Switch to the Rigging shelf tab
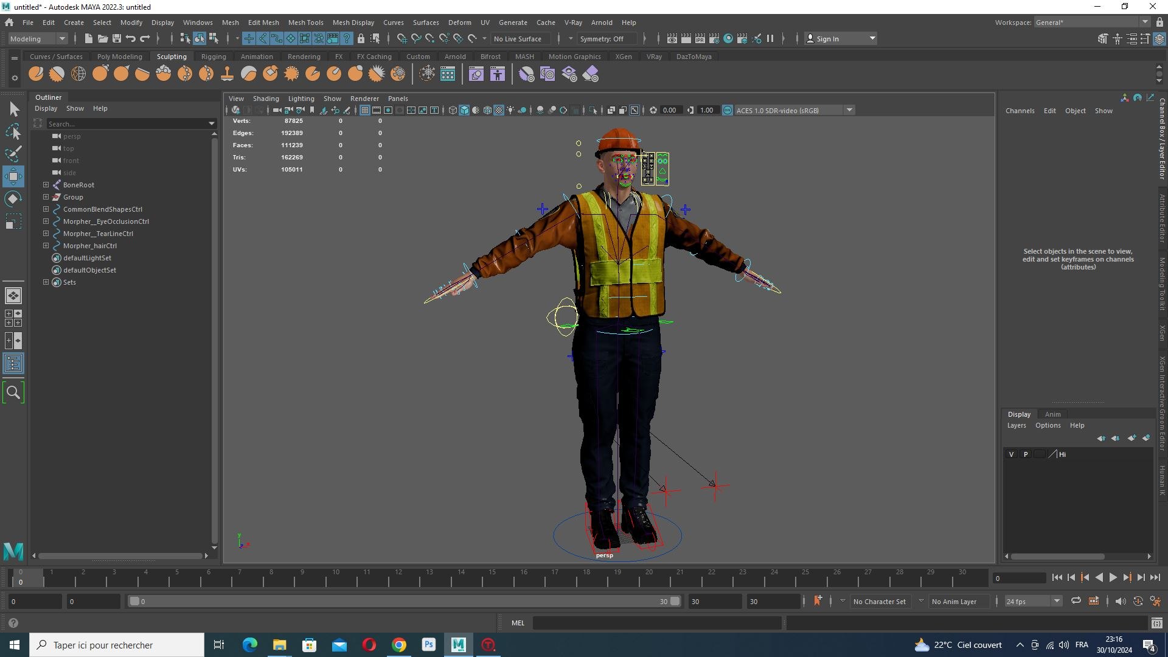Viewport: 1168px width, 657px height. (x=214, y=57)
